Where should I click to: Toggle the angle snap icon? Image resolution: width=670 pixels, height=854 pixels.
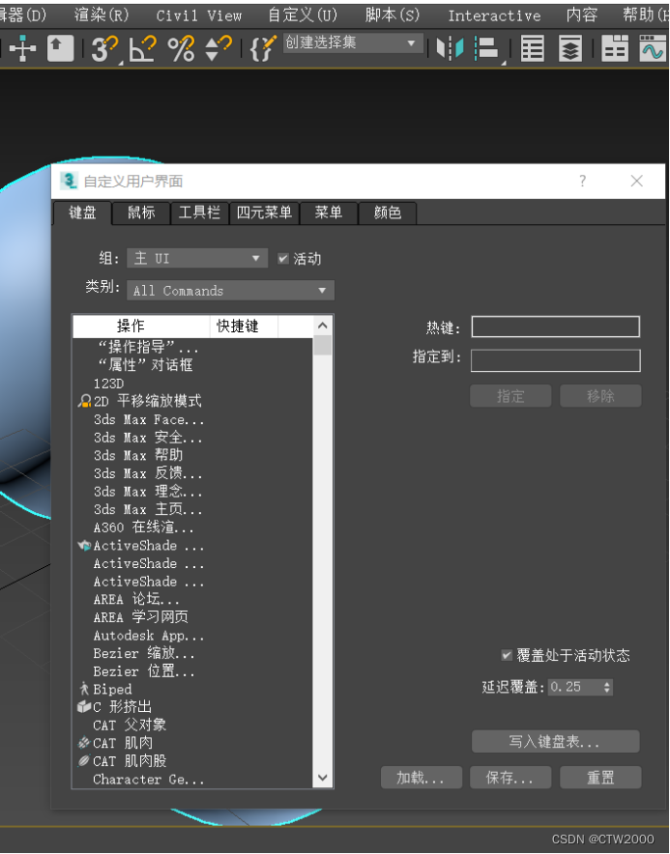point(143,48)
